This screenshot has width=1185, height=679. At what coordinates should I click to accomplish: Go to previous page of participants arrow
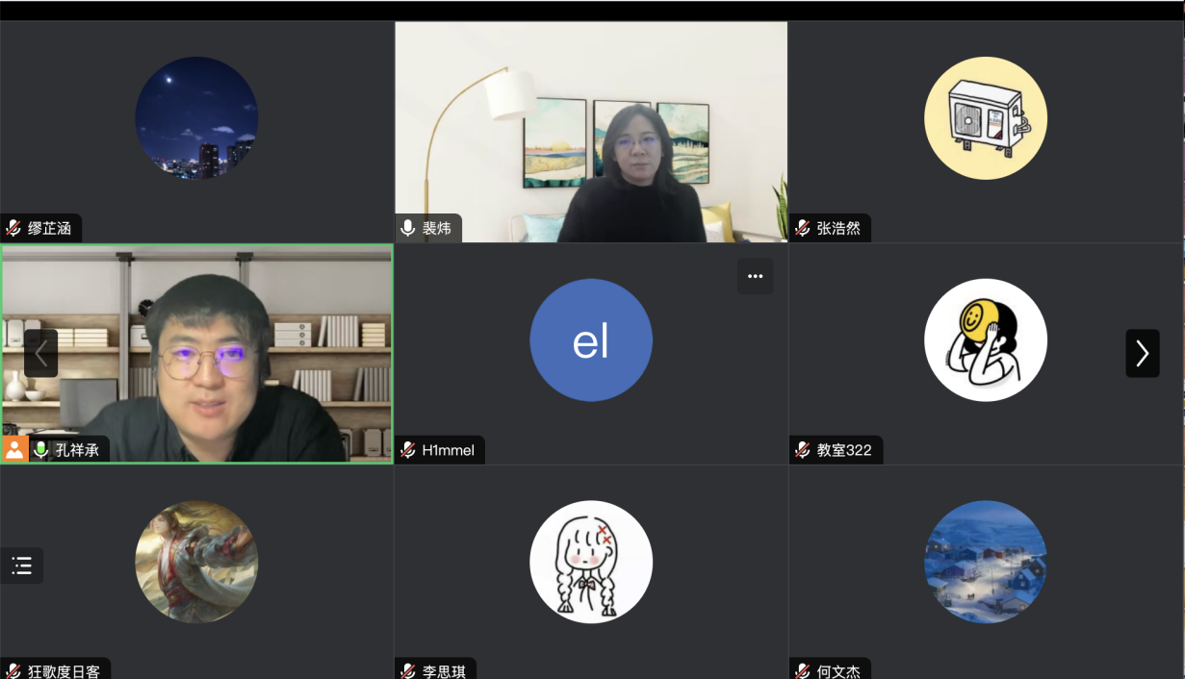(41, 353)
